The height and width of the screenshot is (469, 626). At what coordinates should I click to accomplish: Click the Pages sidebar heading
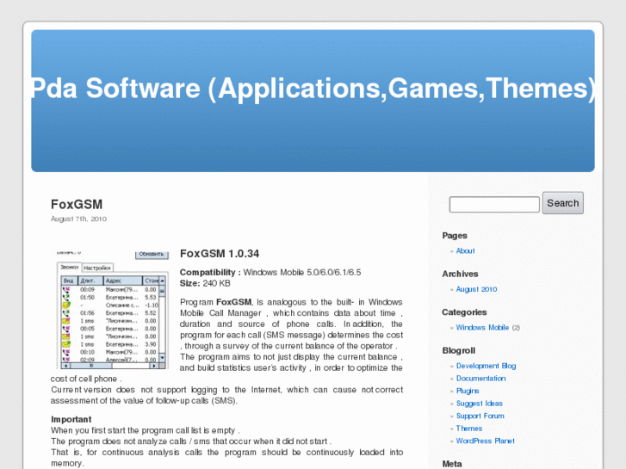pyautogui.click(x=455, y=236)
